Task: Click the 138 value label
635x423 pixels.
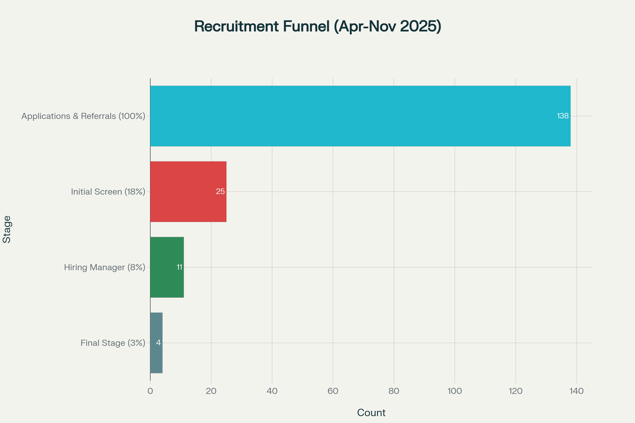Action: pyautogui.click(x=563, y=116)
